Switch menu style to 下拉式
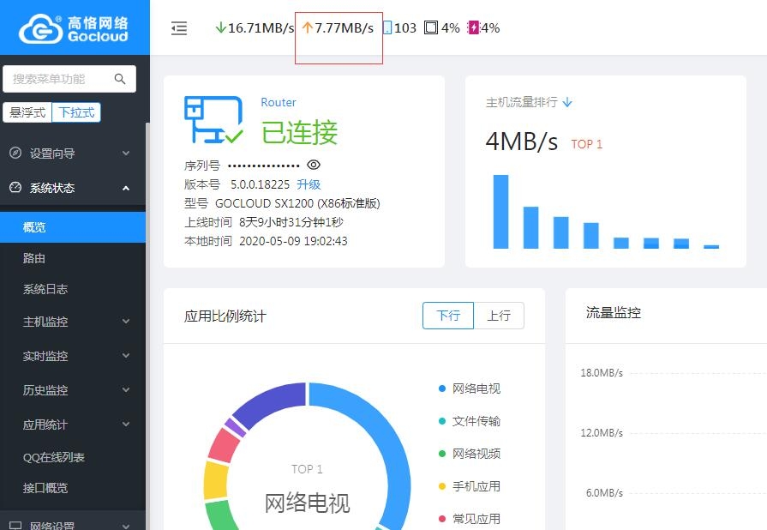Image resolution: width=767 pixels, height=530 pixels. [x=76, y=112]
